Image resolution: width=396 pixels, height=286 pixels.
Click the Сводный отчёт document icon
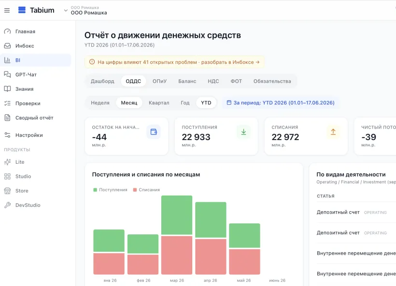point(8,118)
